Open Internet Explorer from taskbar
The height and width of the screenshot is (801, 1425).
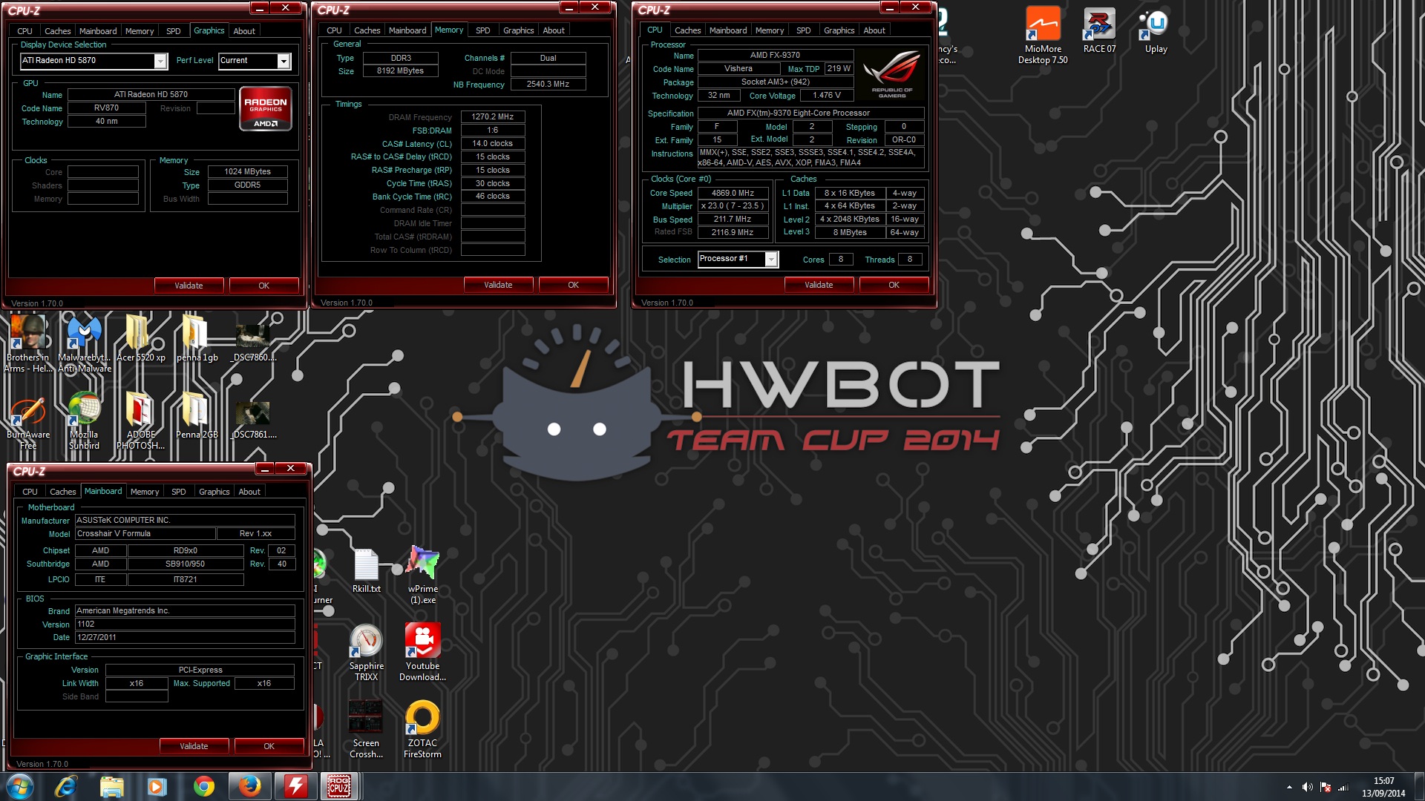tap(66, 786)
